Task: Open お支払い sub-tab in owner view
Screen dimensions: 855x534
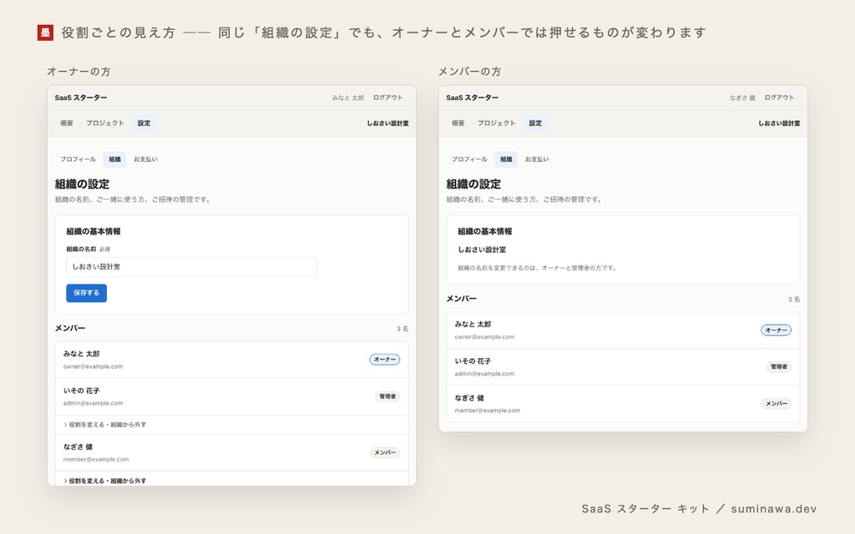Action: (x=145, y=159)
